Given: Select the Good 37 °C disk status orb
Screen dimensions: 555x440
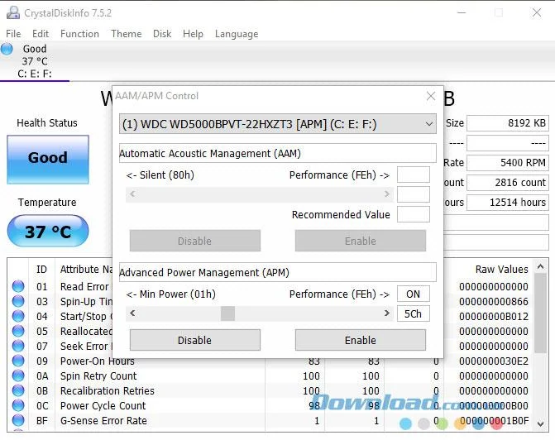Looking at the screenshot, I should 7,49.
